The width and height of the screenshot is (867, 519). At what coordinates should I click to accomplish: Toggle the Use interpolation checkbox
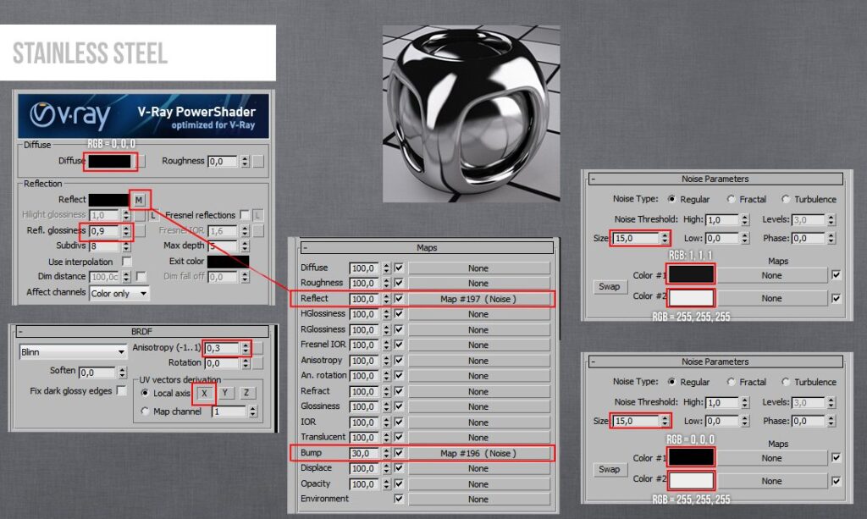127,261
